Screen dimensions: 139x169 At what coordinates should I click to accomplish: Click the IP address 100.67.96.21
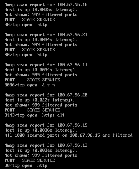(72, 35)
